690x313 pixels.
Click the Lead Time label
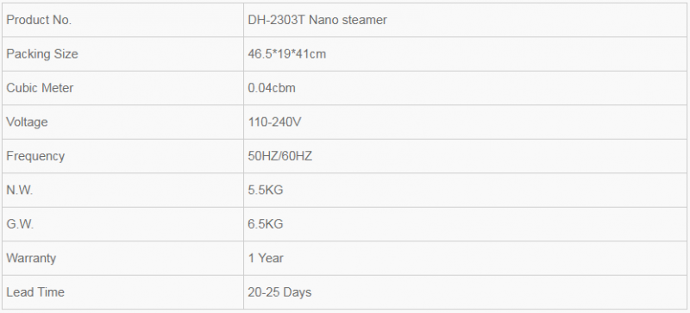[x=35, y=291]
